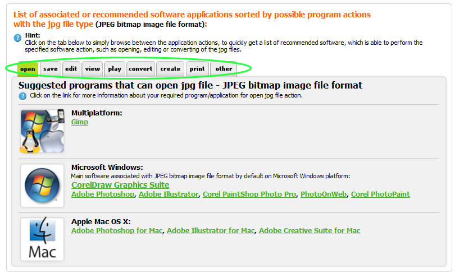Select the edit tab
Viewport: 455px width, 274px height.
coord(71,69)
